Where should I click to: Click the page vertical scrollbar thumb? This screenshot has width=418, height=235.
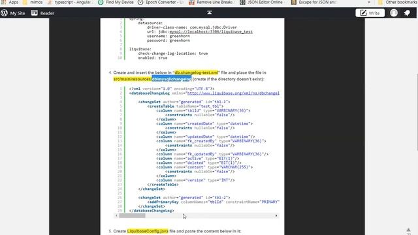tap(417, 112)
